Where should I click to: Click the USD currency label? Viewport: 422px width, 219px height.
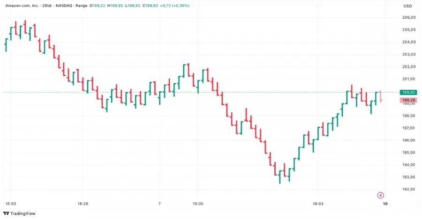407,6
